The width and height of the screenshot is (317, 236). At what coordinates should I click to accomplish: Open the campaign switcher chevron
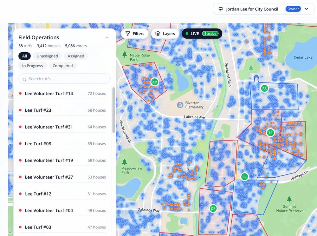coord(307,9)
